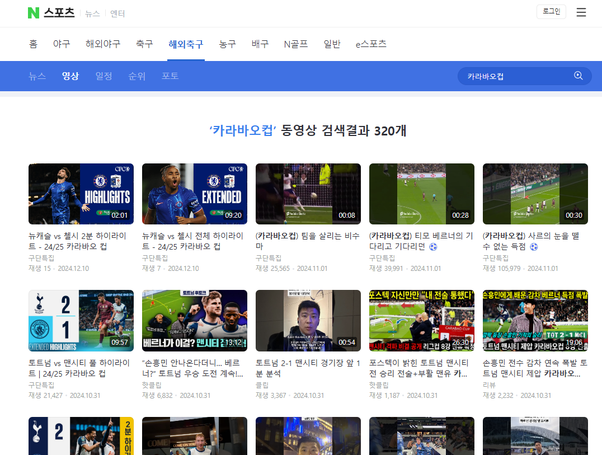This screenshot has width=602, height=455.
Task: Click the soccer ball icon beside 티모 베르너 title
Action: tap(433, 246)
